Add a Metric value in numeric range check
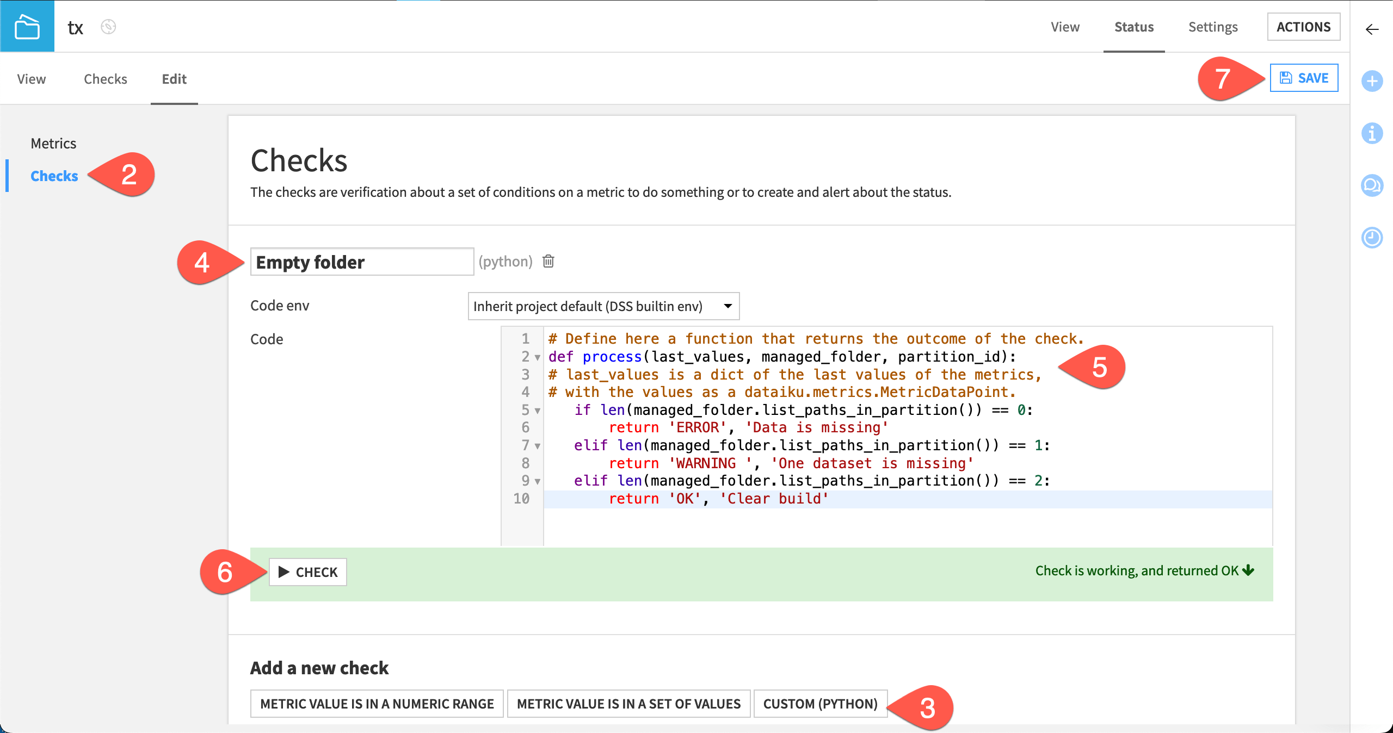 377,704
